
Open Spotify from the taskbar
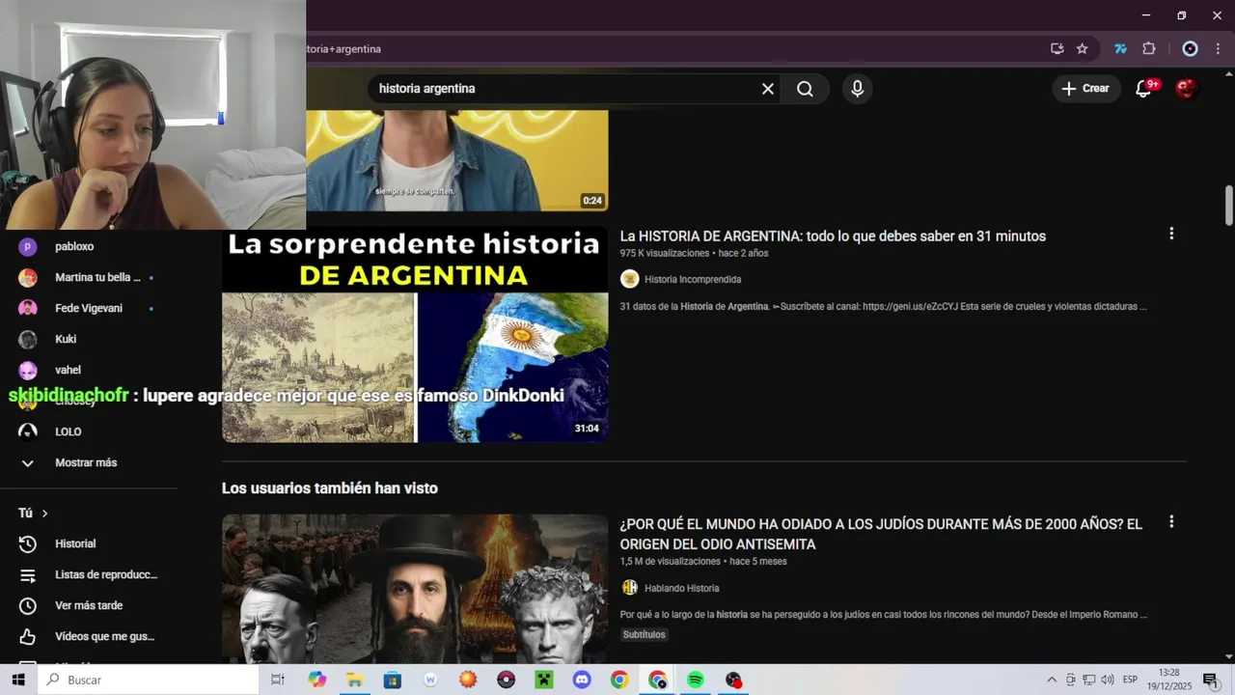coord(696,681)
